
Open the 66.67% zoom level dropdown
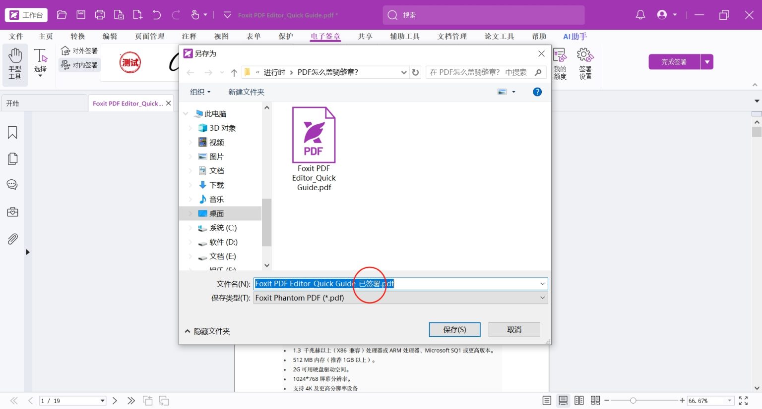[x=730, y=401]
